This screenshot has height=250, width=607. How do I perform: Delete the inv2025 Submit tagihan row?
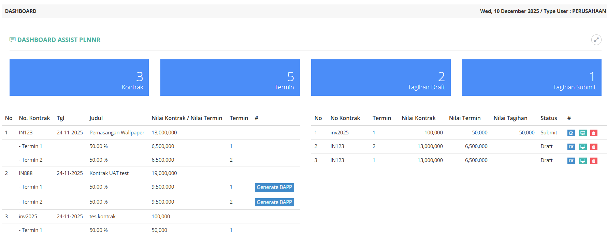point(594,133)
